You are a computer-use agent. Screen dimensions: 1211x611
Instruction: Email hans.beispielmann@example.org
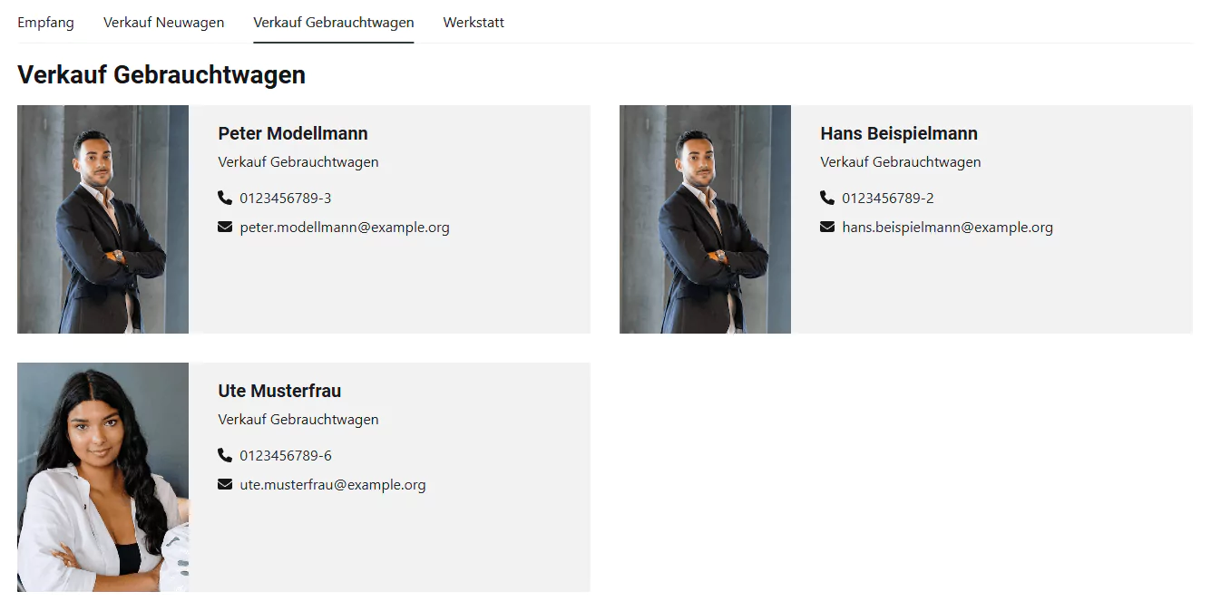(x=947, y=228)
